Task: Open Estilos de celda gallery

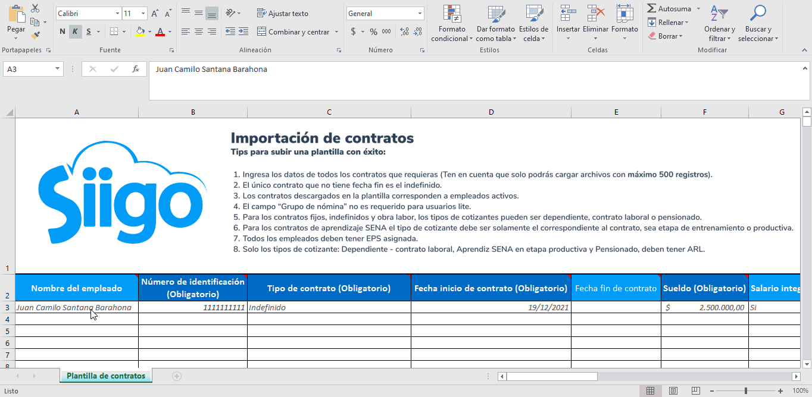Action: click(533, 23)
